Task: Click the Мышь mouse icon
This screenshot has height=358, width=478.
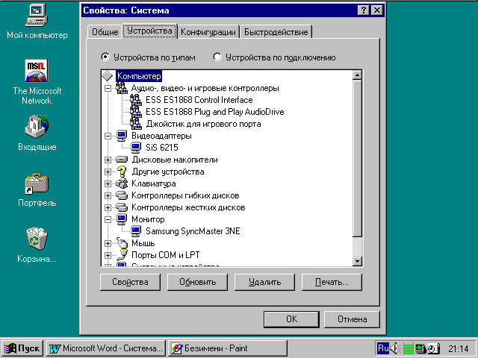Action: (122, 243)
